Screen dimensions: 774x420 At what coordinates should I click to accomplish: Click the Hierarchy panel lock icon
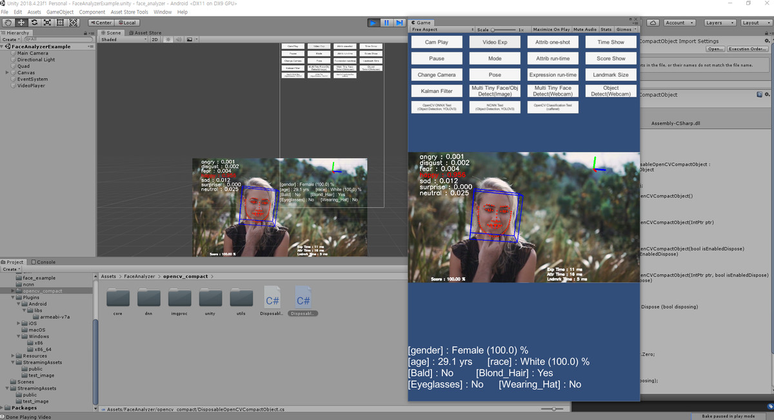point(86,32)
